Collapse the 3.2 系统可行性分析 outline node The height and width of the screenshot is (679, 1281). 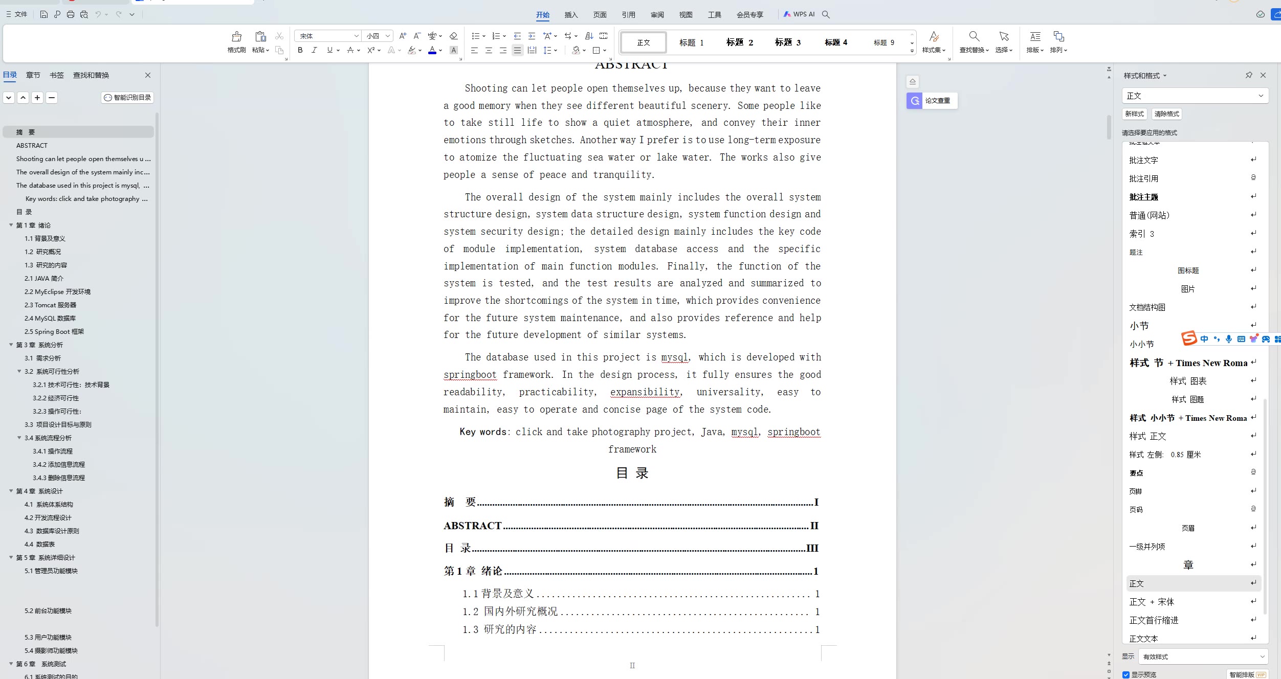(19, 371)
